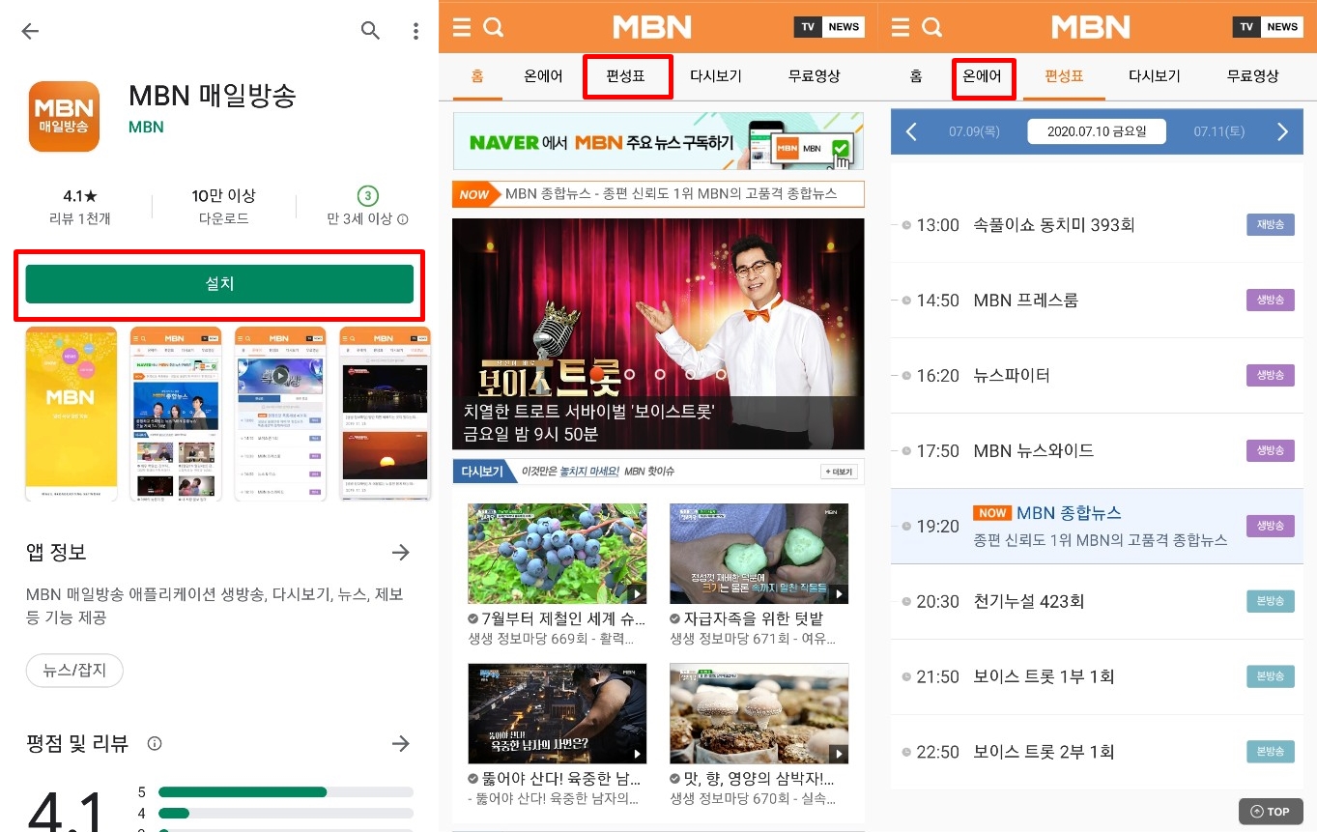This screenshot has width=1317, height=832.
Task: Play the 자급자족을 위한 텃밭 video
Action: coord(759,554)
